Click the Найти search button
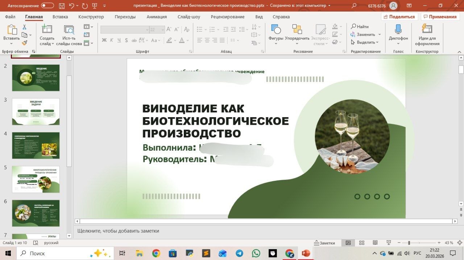 (x=360, y=27)
